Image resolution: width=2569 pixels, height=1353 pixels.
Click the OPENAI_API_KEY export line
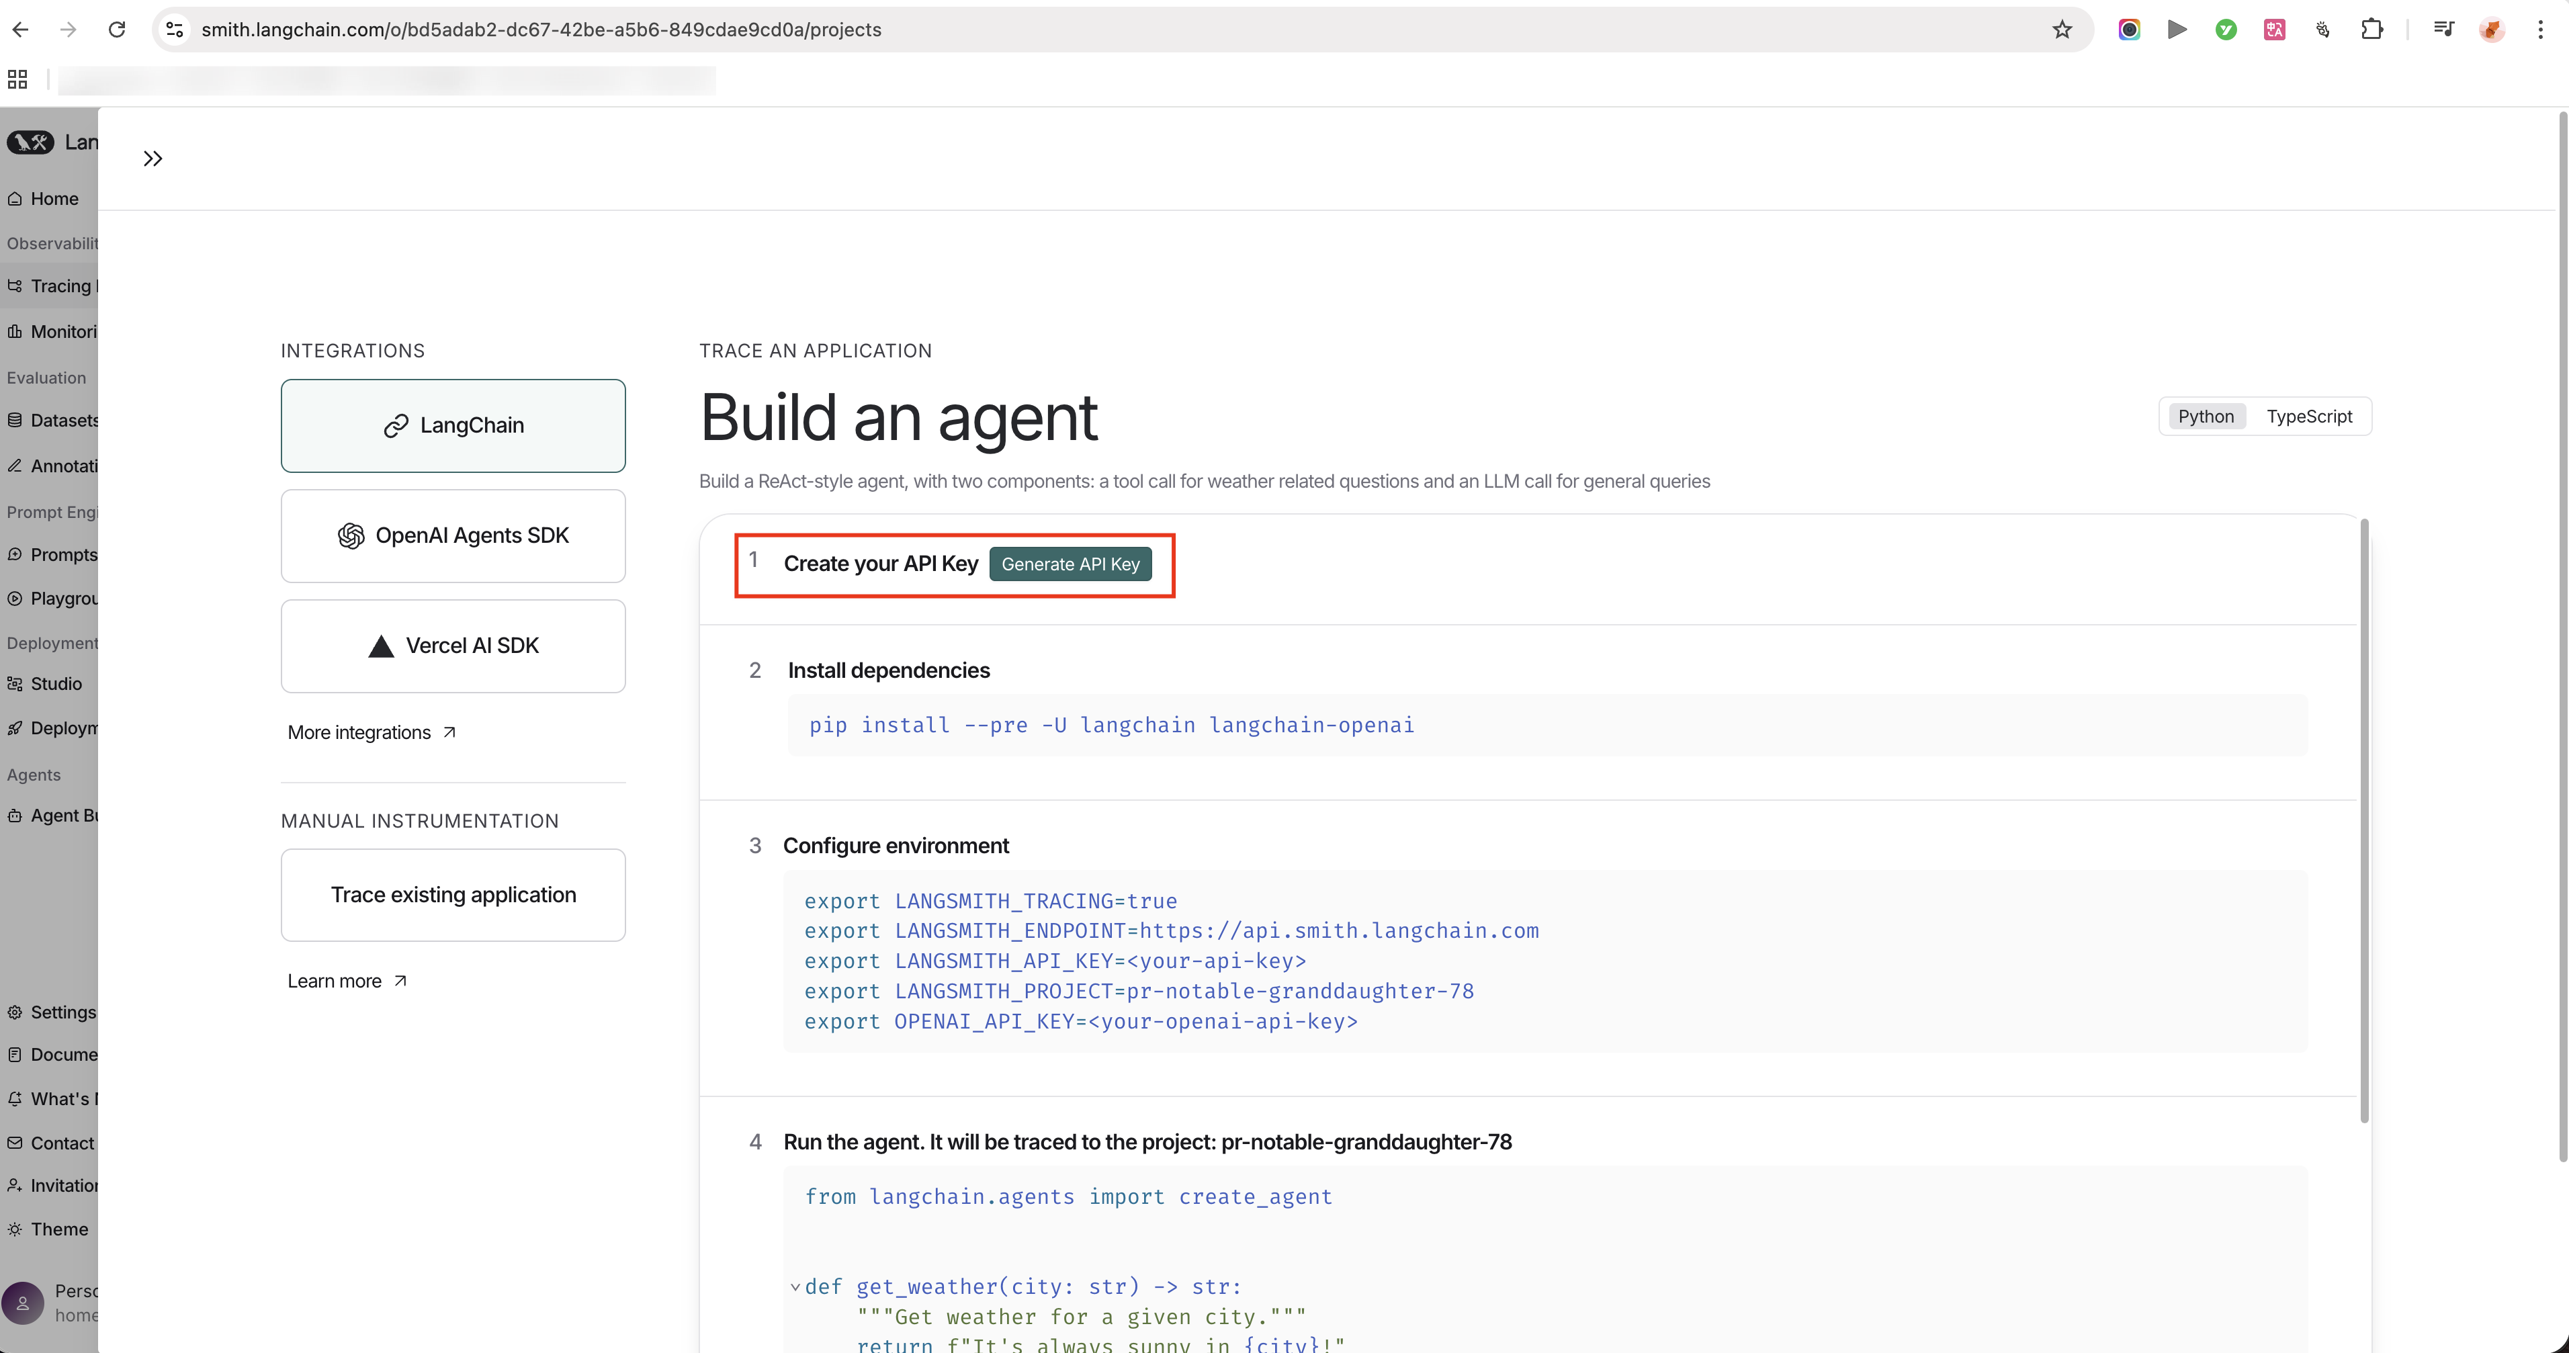(x=1081, y=1022)
